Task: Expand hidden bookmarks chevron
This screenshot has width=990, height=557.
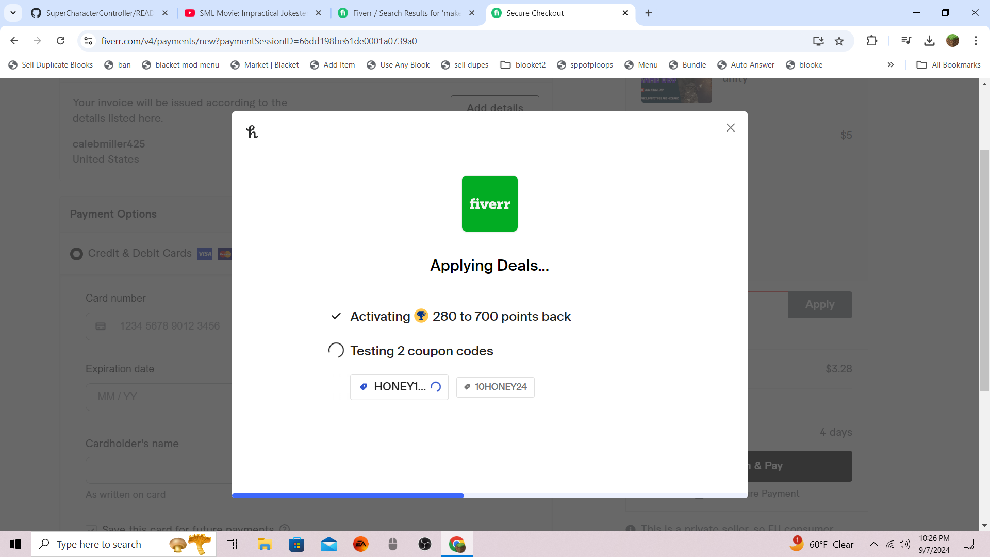Action: (x=890, y=65)
